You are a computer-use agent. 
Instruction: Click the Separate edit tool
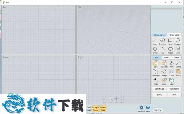pos(164,64)
